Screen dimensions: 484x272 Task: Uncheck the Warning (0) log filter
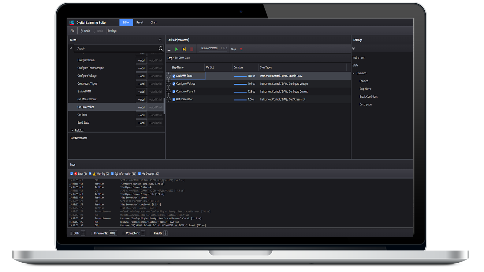pyautogui.click(x=90, y=173)
